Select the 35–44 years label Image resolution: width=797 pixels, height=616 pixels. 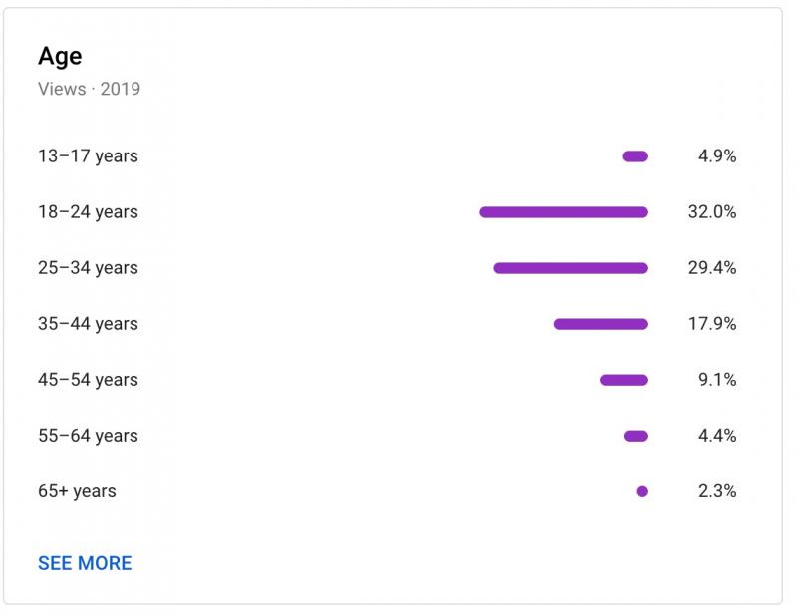[88, 323]
